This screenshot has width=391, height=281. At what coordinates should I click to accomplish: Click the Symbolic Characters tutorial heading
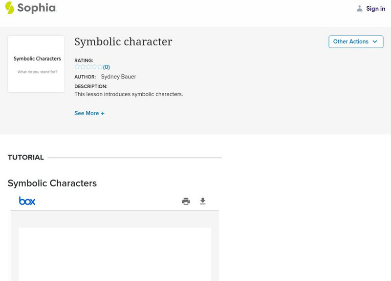tap(52, 183)
